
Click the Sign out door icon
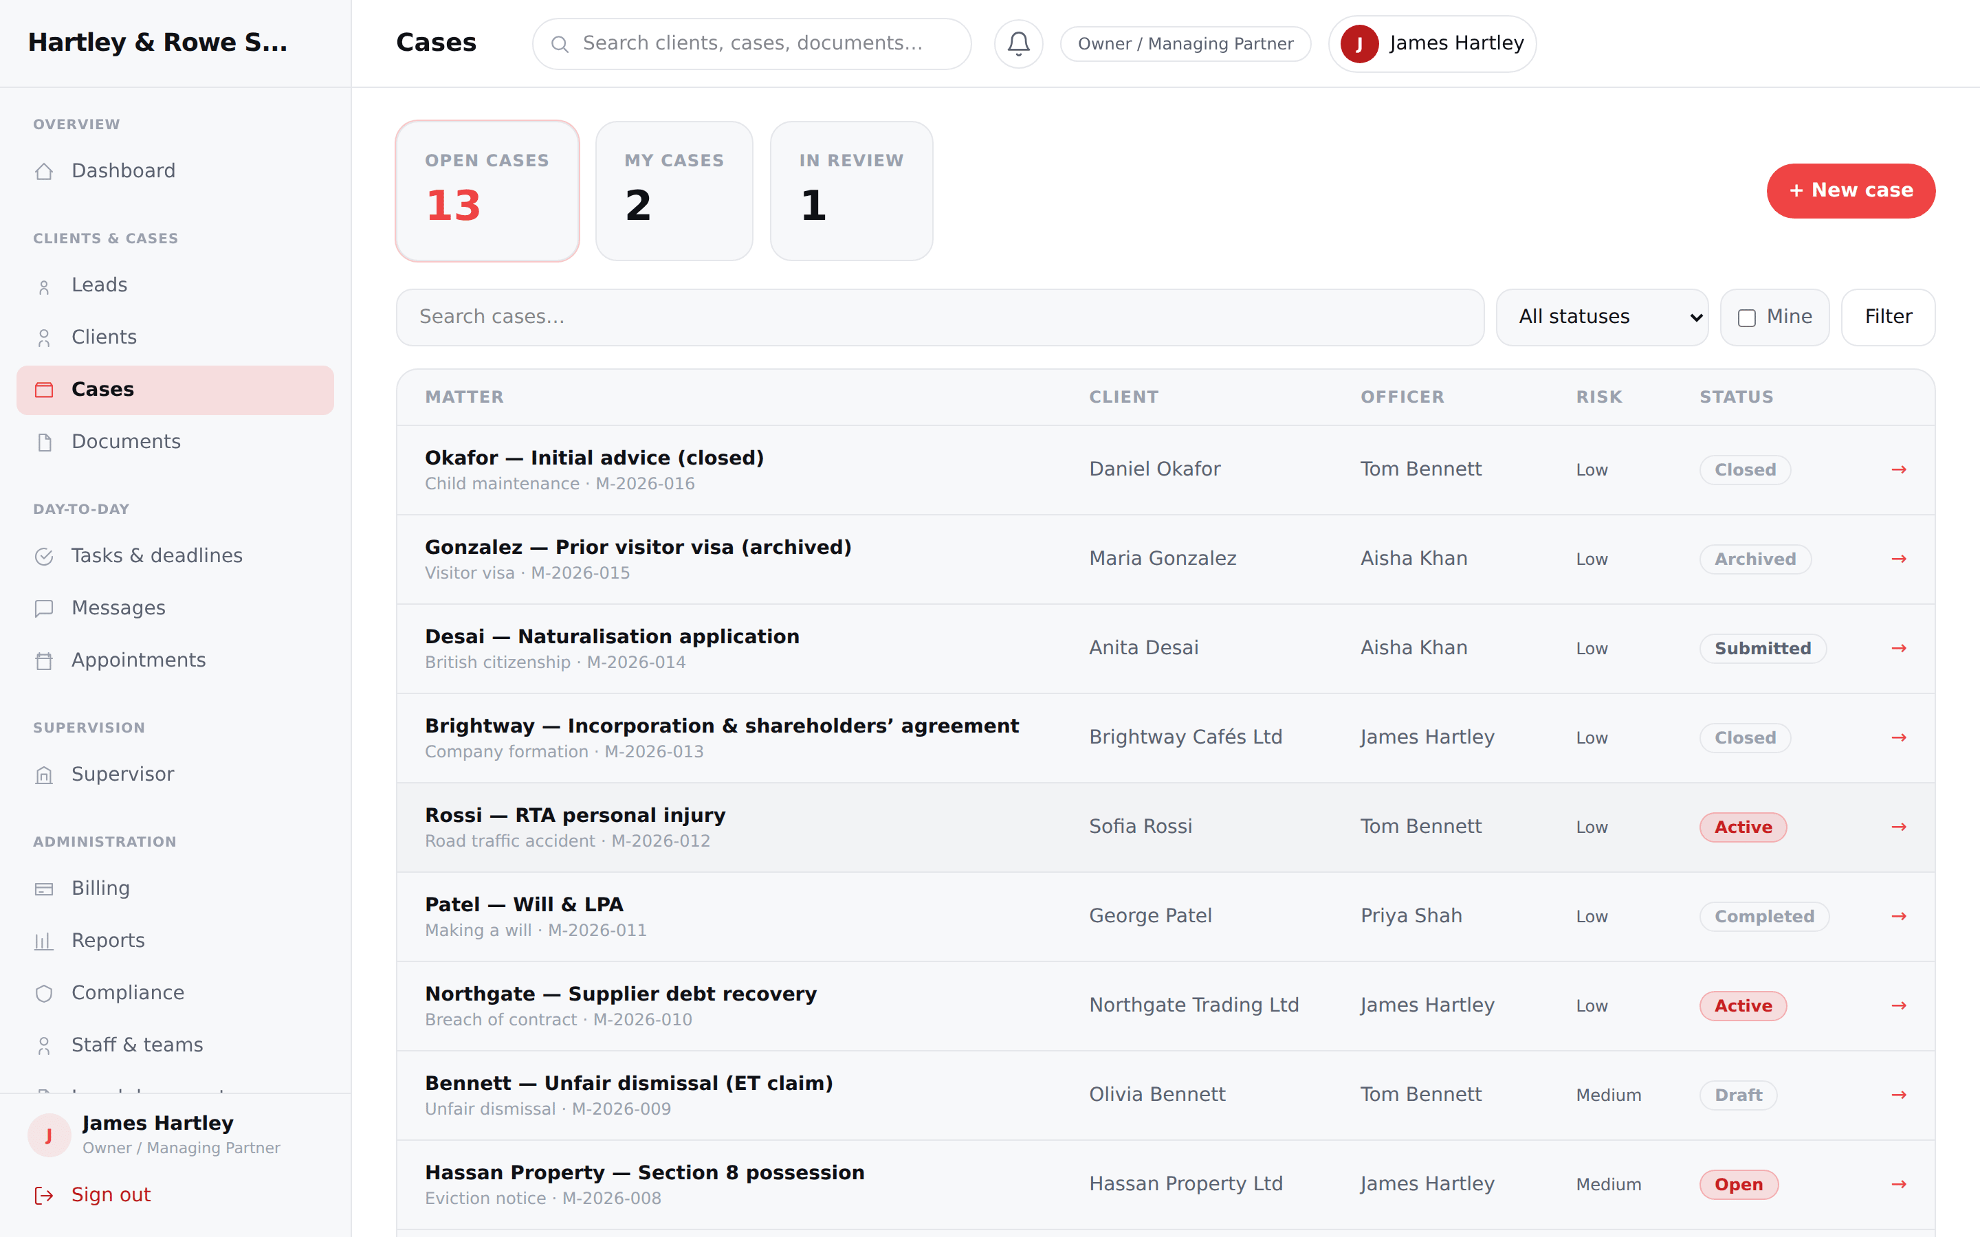(x=44, y=1195)
